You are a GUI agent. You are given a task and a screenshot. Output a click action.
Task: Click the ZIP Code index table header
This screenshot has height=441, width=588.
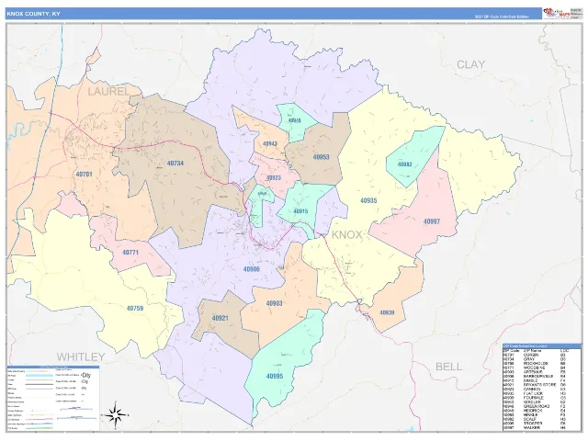pyautogui.click(x=542, y=346)
